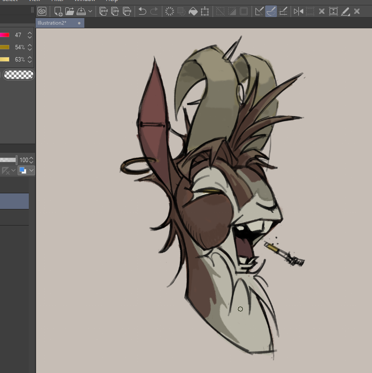Decrease layer opacity 100 with down arrow
The width and height of the screenshot is (372, 373).
32,162
